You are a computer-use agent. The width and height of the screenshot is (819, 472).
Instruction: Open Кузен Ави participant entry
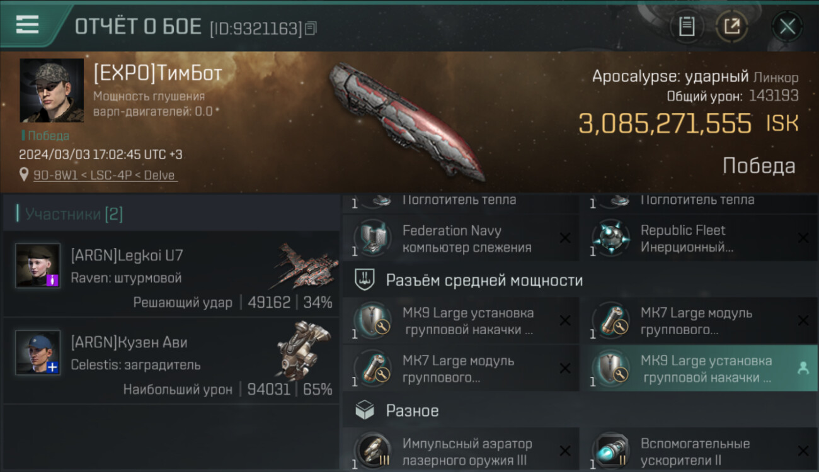click(171, 361)
